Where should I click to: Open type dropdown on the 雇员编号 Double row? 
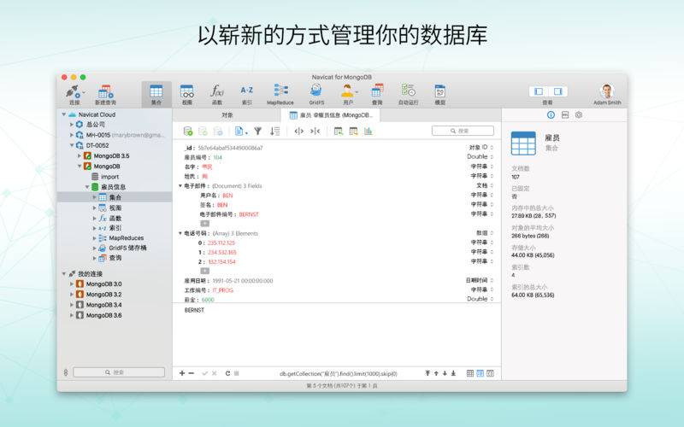(492, 157)
